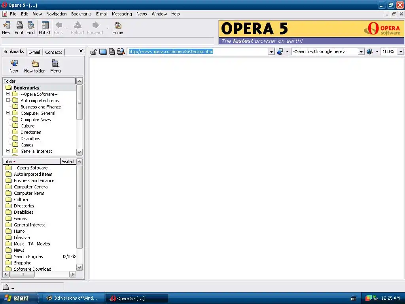Click the globe search icon
Viewport: 405px width, 304px height.
[370, 52]
